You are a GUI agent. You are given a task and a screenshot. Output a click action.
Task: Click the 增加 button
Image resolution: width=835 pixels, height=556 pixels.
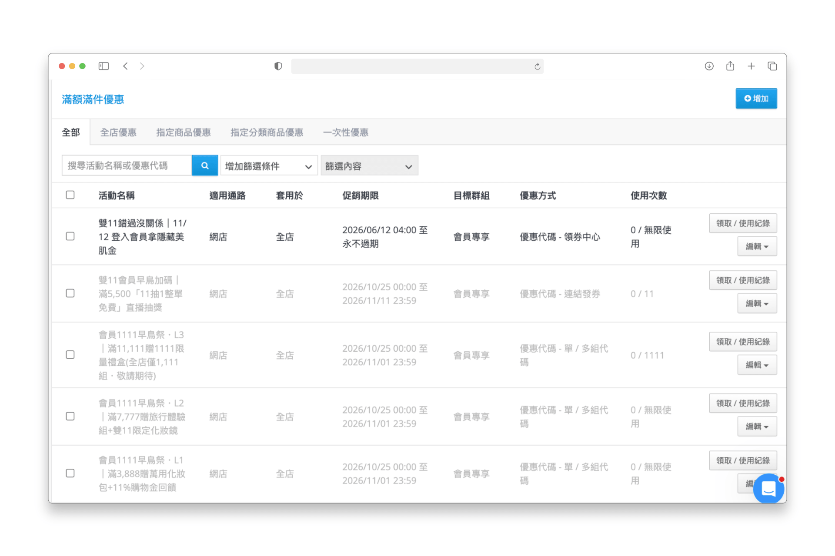(x=756, y=99)
